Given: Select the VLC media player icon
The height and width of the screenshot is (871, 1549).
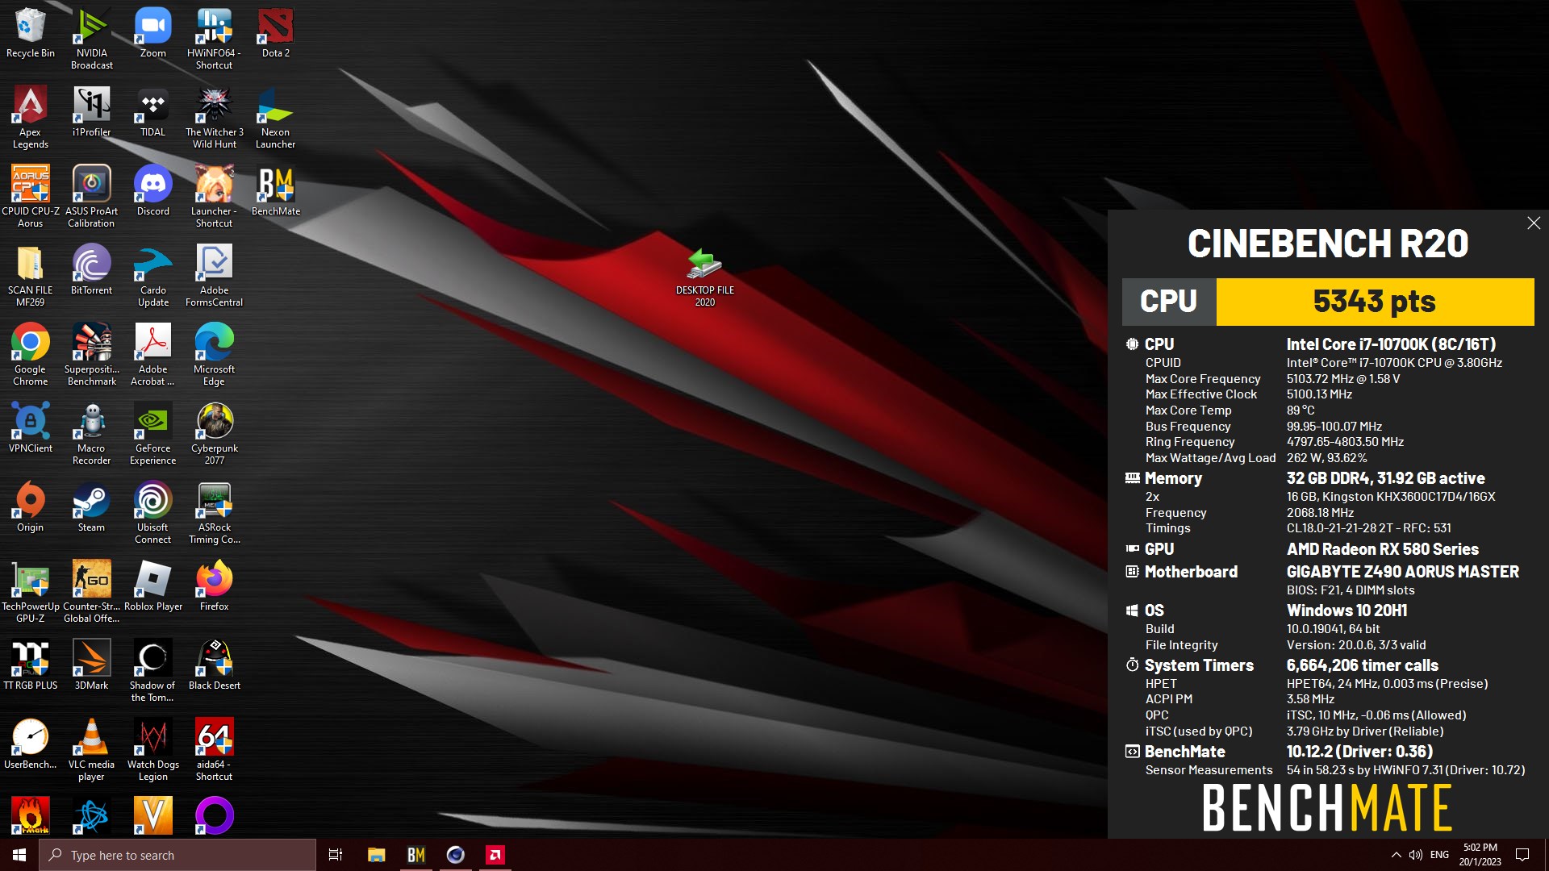Looking at the screenshot, I should pyautogui.click(x=92, y=751).
